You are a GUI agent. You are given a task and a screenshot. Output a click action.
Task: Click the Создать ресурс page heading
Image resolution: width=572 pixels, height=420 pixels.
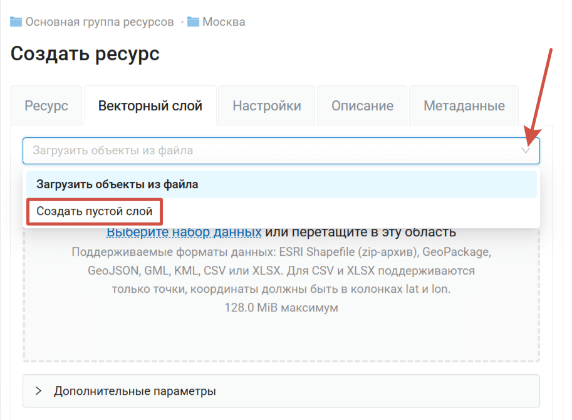click(x=85, y=54)
